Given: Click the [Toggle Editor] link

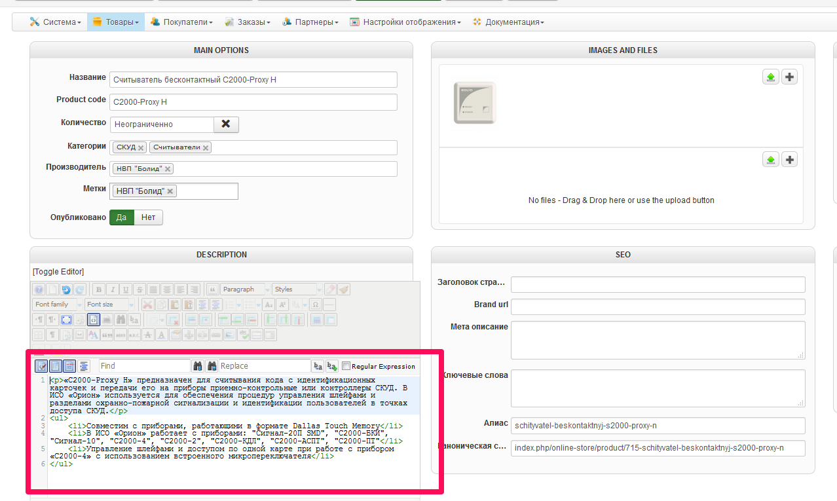Looking at the screenshot, I should 58,272.
